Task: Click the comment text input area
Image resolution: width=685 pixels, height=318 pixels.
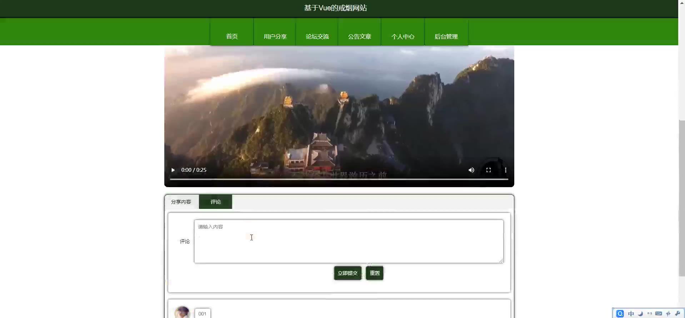Action: 349,241
